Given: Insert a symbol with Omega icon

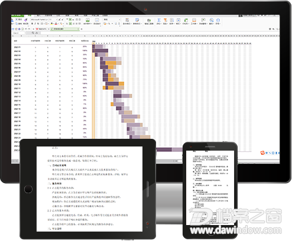Looking at the screenshot, I should pyautogui.click(x=218, y=20).
